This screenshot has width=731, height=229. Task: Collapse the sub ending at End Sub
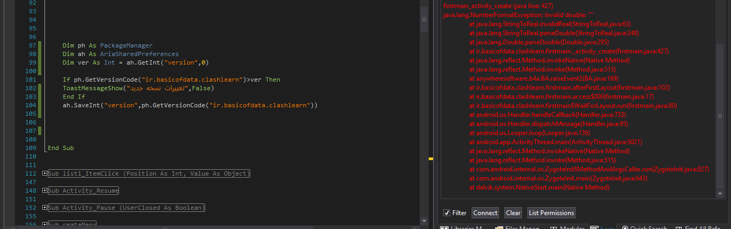click(x=44, y=148)
